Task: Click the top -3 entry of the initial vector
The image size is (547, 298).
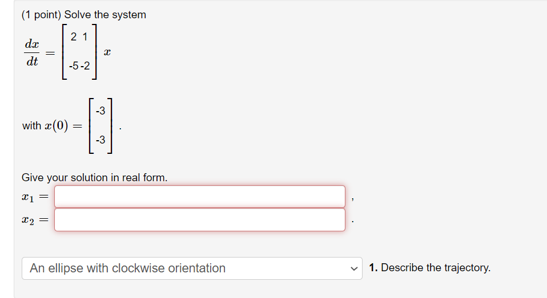Action: pyautogui.click(x=100, y=111)
